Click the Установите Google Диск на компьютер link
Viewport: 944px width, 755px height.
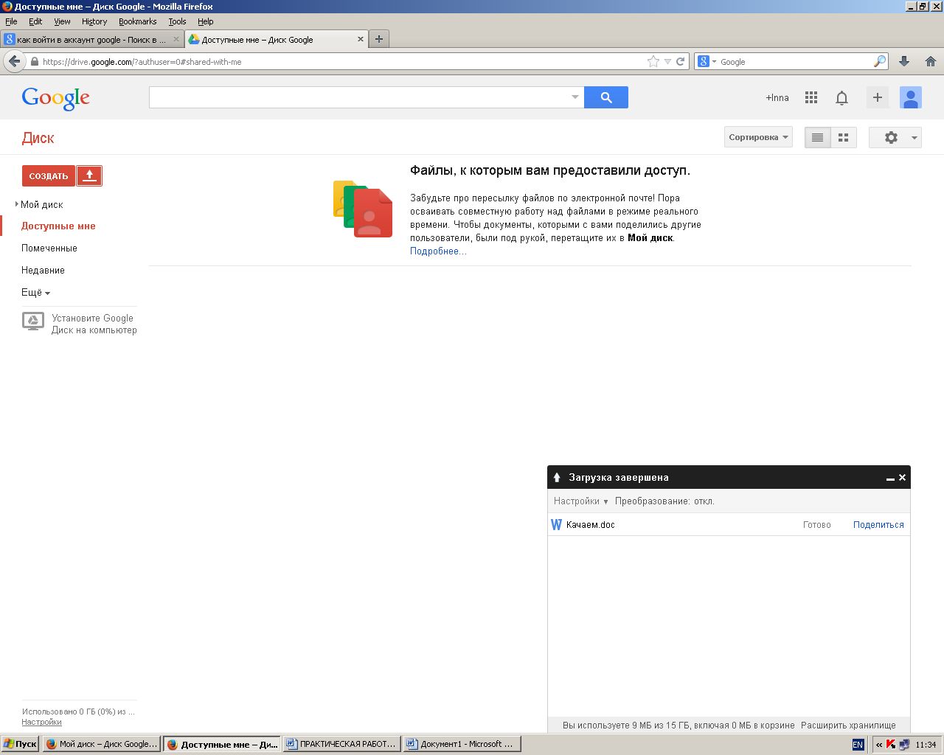tap(94, 324)
